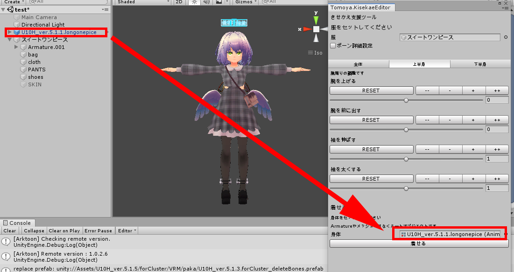Image resolution: width=514 pixels, height=272 pixels.
Task: Open Gizmos dropdown
Action: coord(246,2)
